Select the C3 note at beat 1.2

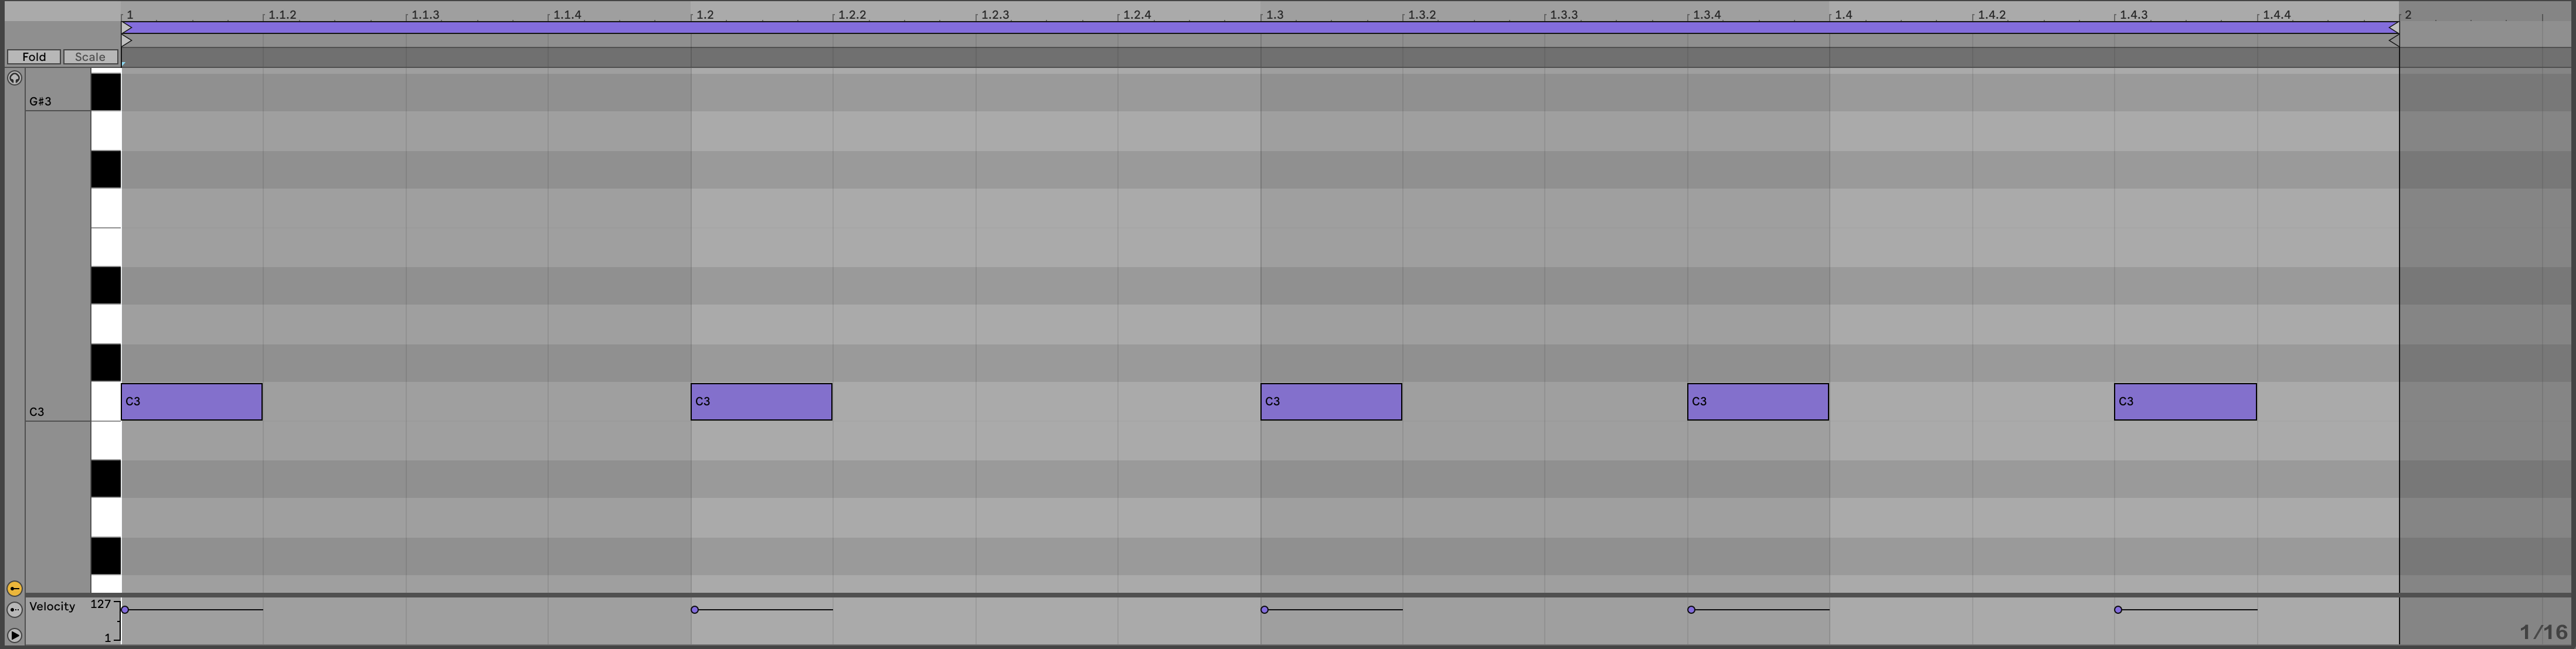click(x=761, y=401)
